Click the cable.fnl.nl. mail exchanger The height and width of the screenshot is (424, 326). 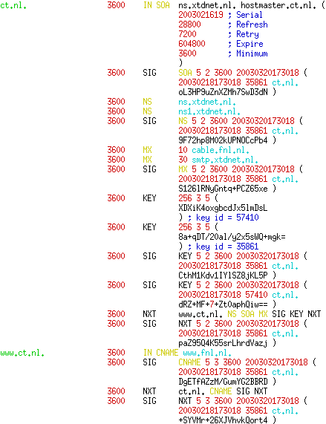click(x=221, y=150)
